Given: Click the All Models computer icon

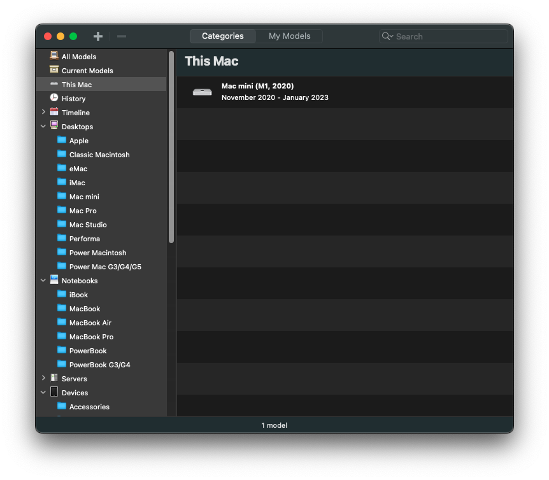Looking at the screenshot, I should (54, 55).
